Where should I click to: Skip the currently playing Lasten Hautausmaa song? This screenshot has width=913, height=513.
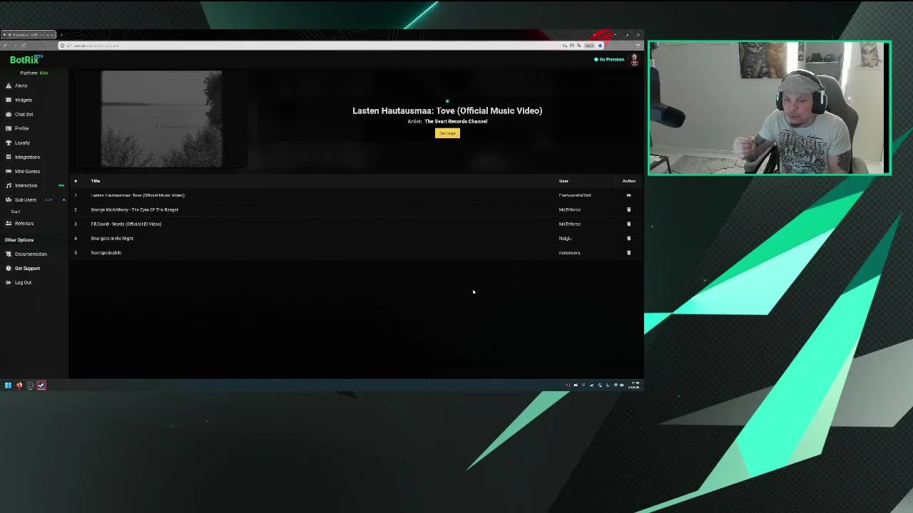click(x=628, y=195)
